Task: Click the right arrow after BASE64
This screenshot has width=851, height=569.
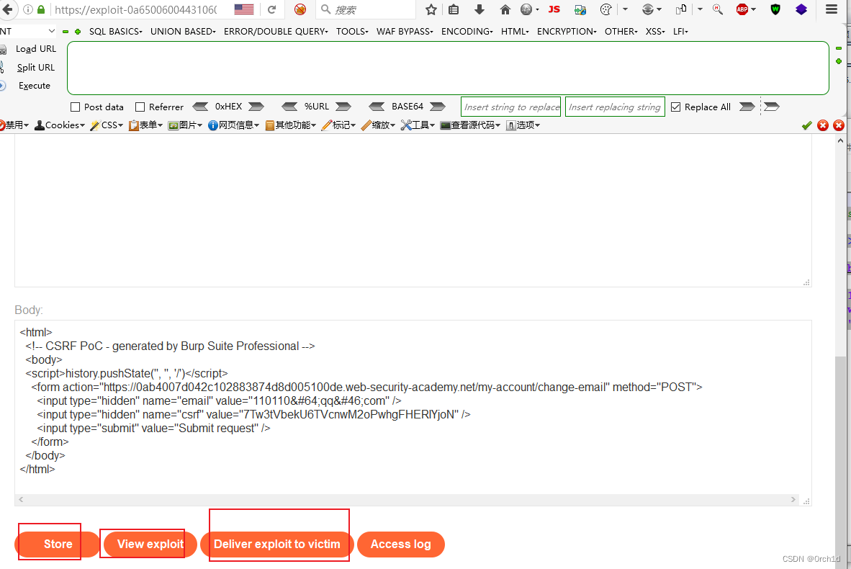Action: [438, 107]
